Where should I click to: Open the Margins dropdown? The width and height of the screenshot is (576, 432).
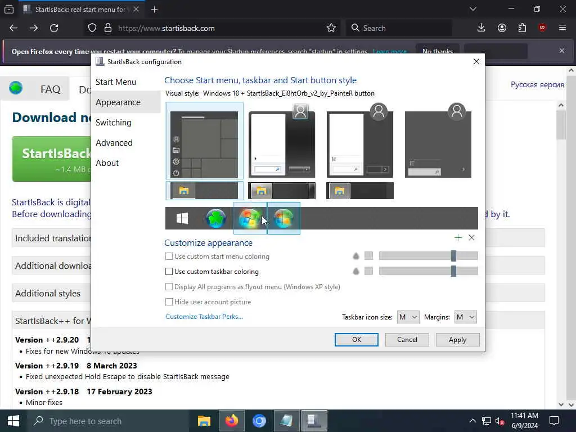click(465, 317)
